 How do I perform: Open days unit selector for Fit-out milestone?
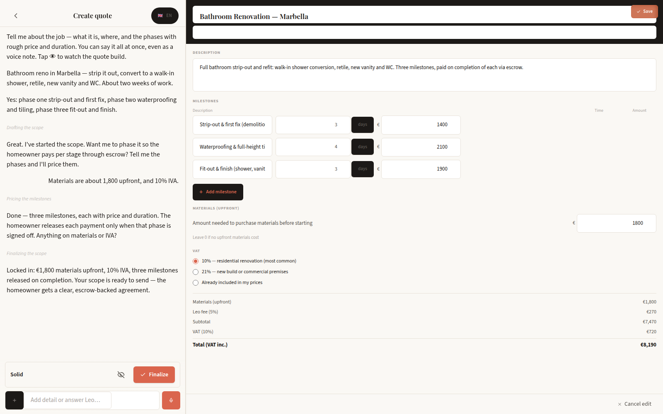(x=363, y=169)
